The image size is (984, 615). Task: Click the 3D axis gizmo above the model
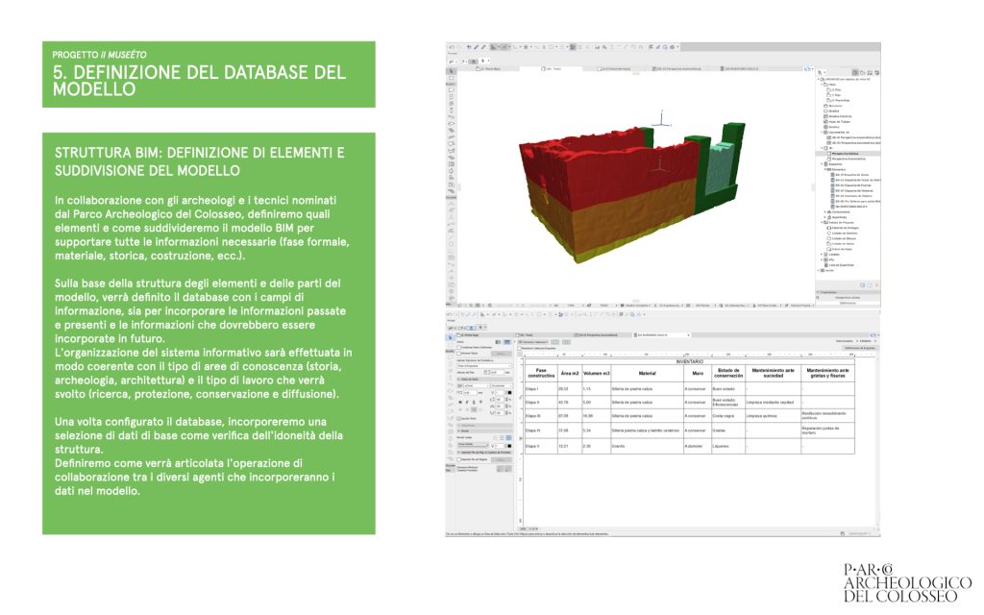(x=661, y=121)
